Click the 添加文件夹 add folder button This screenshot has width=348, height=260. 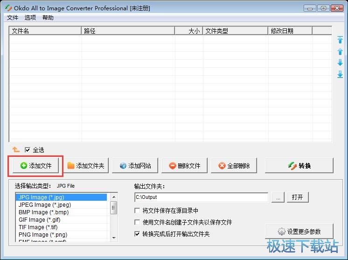coord(85,166)
